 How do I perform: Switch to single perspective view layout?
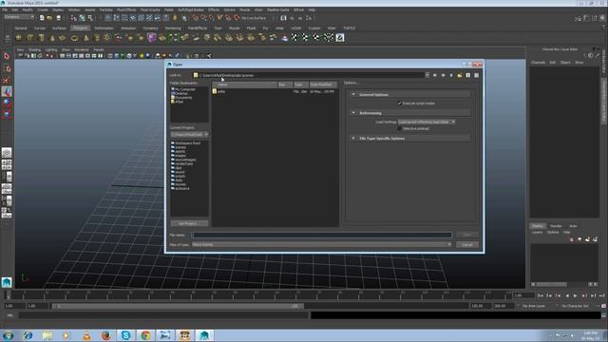(7, 152)
